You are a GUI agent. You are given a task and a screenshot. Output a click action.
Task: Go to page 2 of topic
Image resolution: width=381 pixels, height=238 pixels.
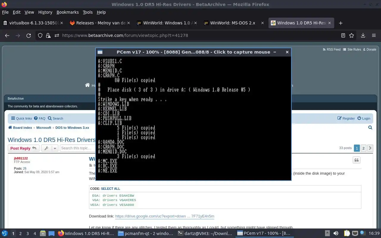pyautogui.click(x=363, y=148)
